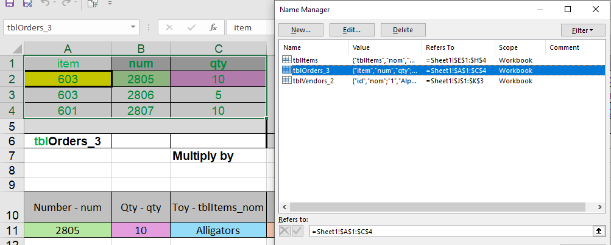Image resolution: width=611 pixels, height=245 pixels.
Task: Click the formula bar showing item
Action: [249, 27]
